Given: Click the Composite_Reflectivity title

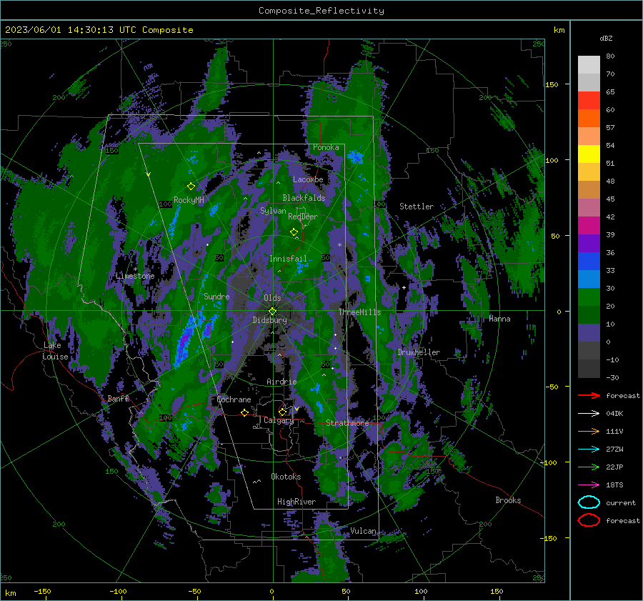Looking at the screenshot, I should coord(321,11).
